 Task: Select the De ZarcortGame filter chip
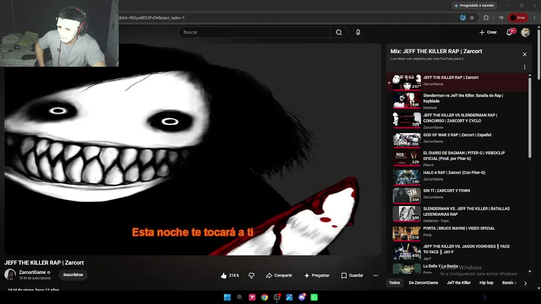(423, 283)
